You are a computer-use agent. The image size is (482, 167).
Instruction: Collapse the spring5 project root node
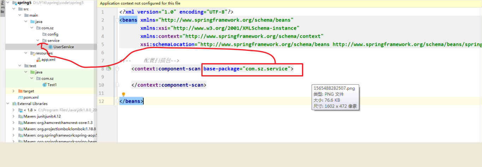(x=8, y=3)
